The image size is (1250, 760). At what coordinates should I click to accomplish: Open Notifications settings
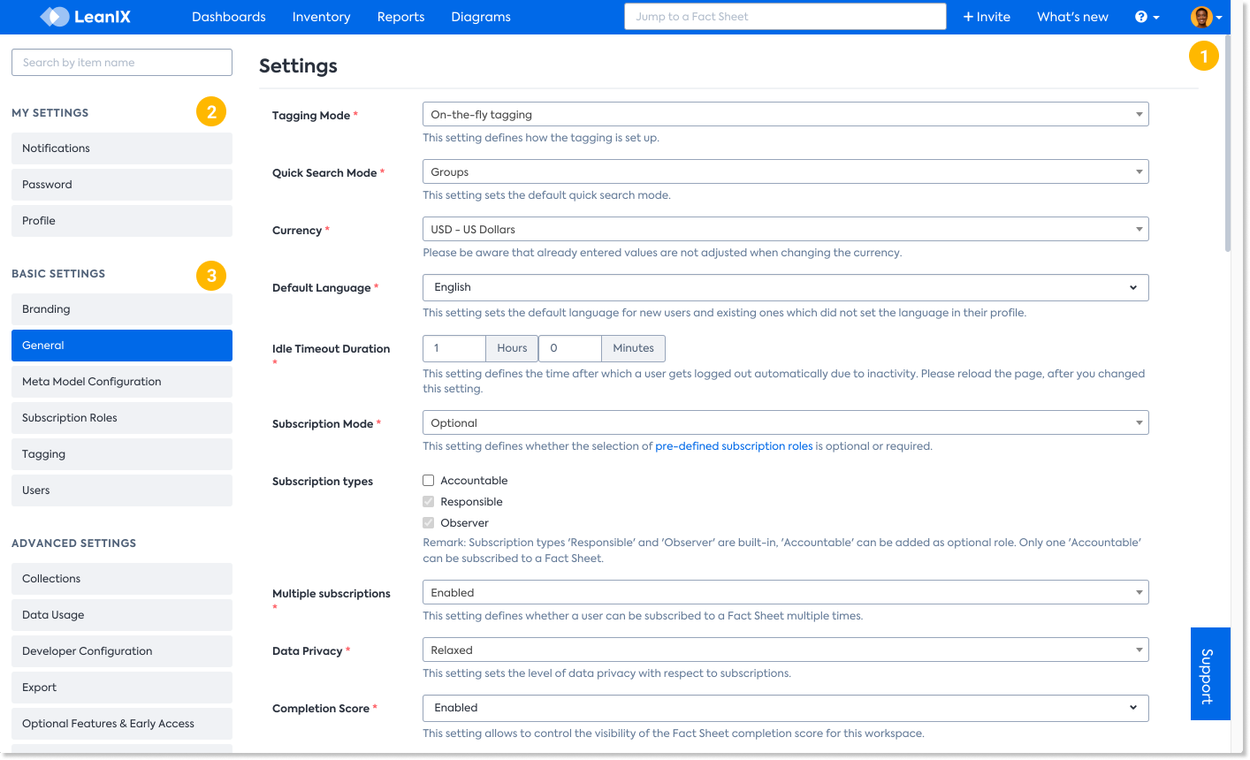122,148
